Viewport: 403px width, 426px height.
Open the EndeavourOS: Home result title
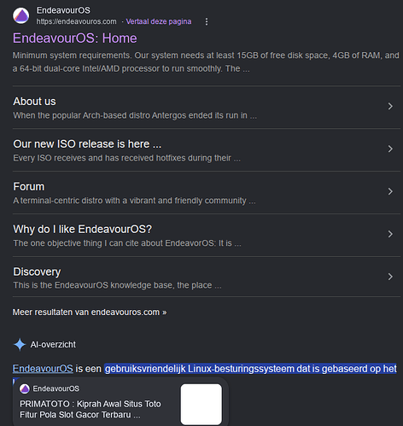(75, 38)
